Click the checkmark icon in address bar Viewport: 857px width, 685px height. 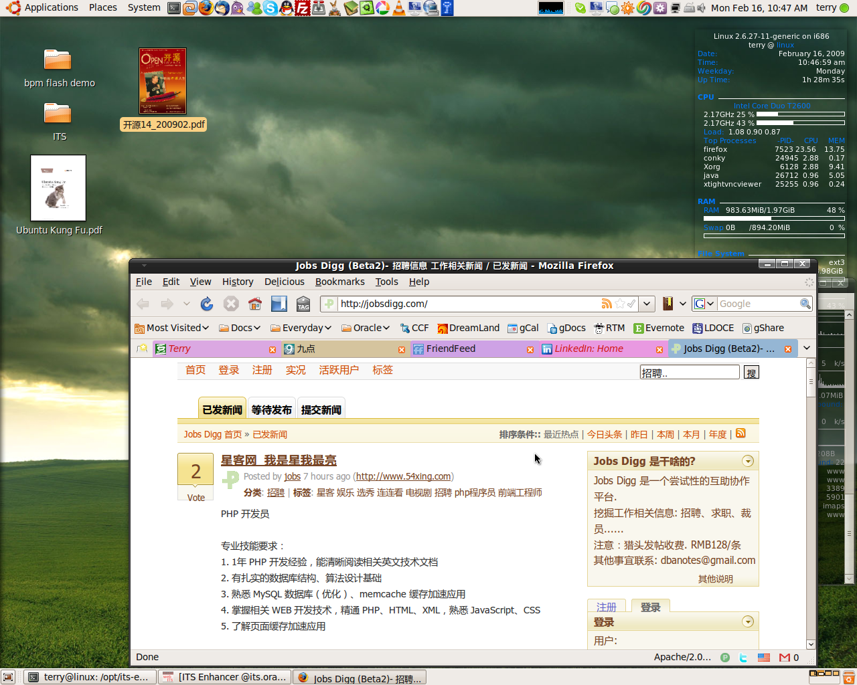631,304
